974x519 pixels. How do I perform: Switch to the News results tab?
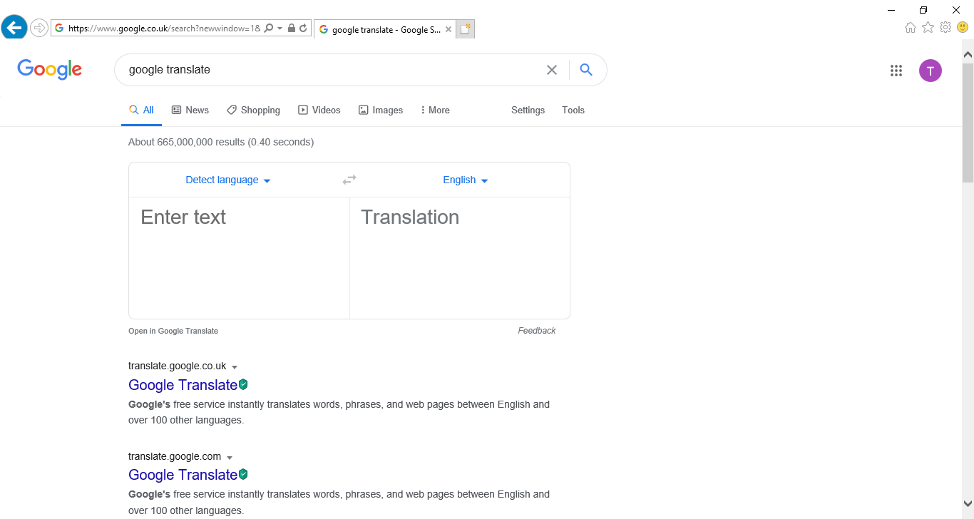tap(190, 111)
